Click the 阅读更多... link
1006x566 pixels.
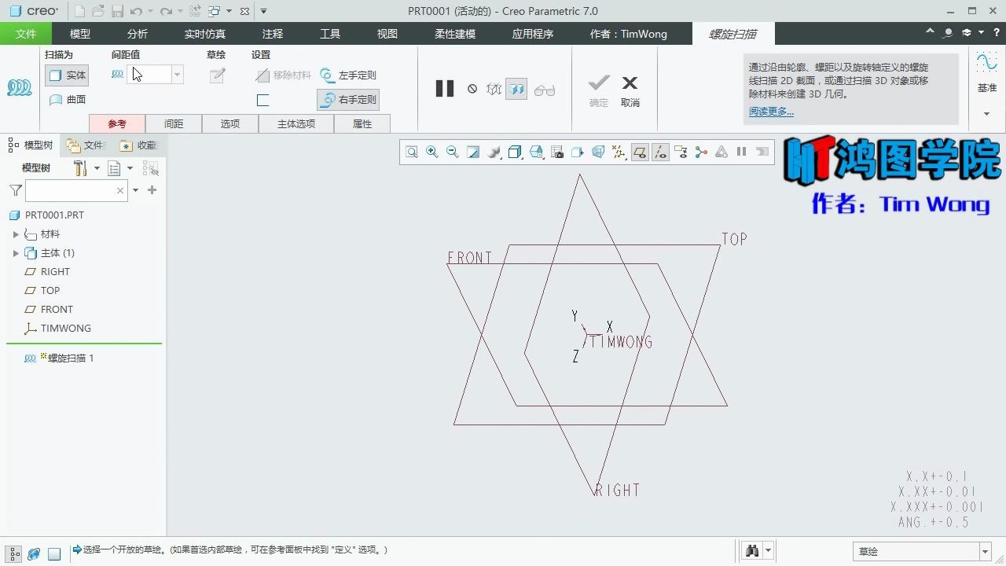[x=771, y=112]
